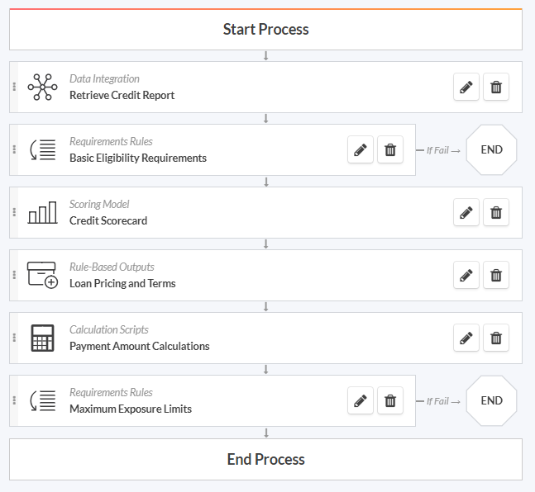535x492 pixels.
Task: Grab the drag handle of Loan Pricing and Terms
Action: [x=14, y=275]
